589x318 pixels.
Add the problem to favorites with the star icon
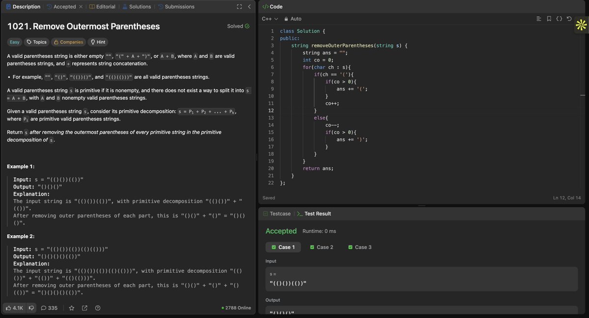click(x=71, y=308)
